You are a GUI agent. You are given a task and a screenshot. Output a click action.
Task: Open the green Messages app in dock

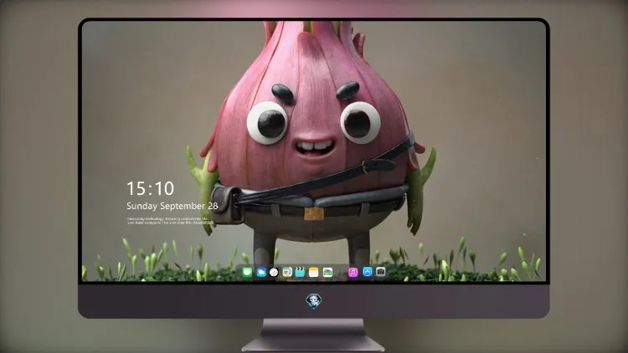(247, 273)
